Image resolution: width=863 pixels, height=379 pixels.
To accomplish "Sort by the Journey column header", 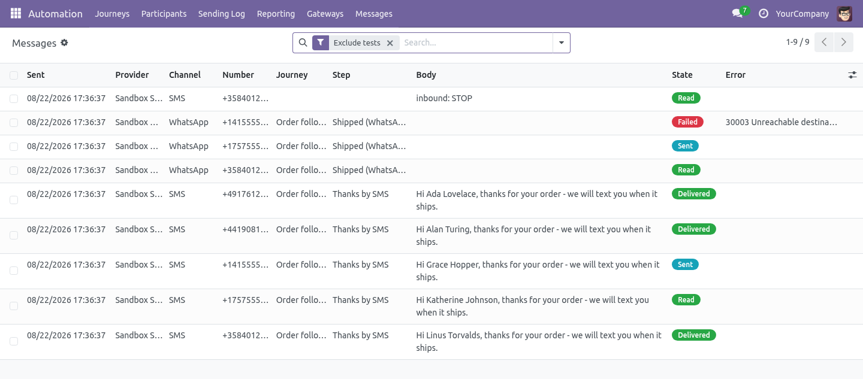I will click(292, 75).
